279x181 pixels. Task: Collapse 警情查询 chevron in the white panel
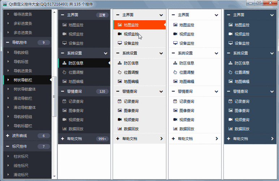click(216, 91)
